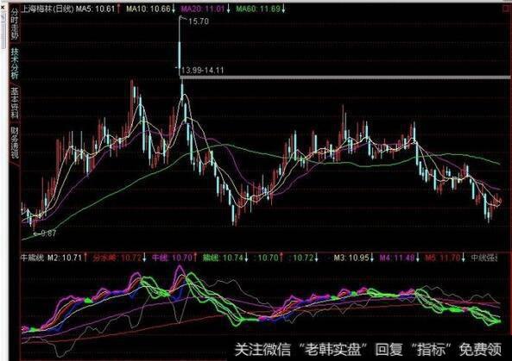Select the purple 牛线 10.70 label
This screenshot has height=361, width=512.
172,258
